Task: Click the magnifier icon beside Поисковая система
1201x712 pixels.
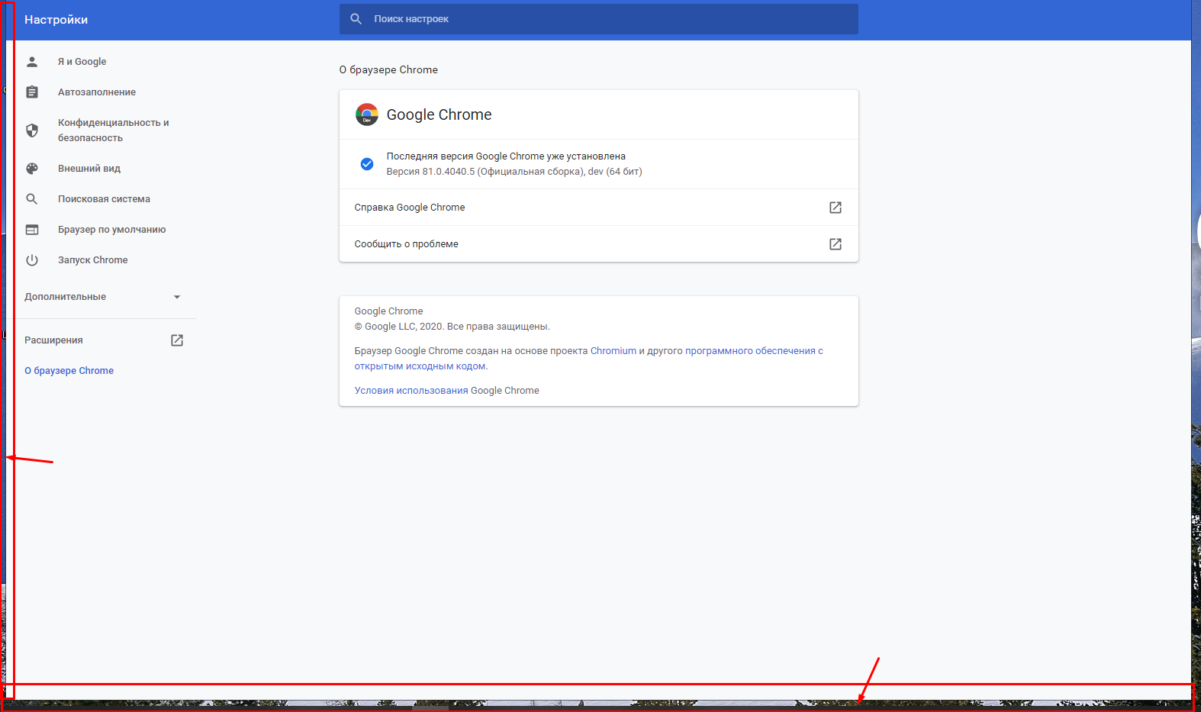Action: point(32,199)
